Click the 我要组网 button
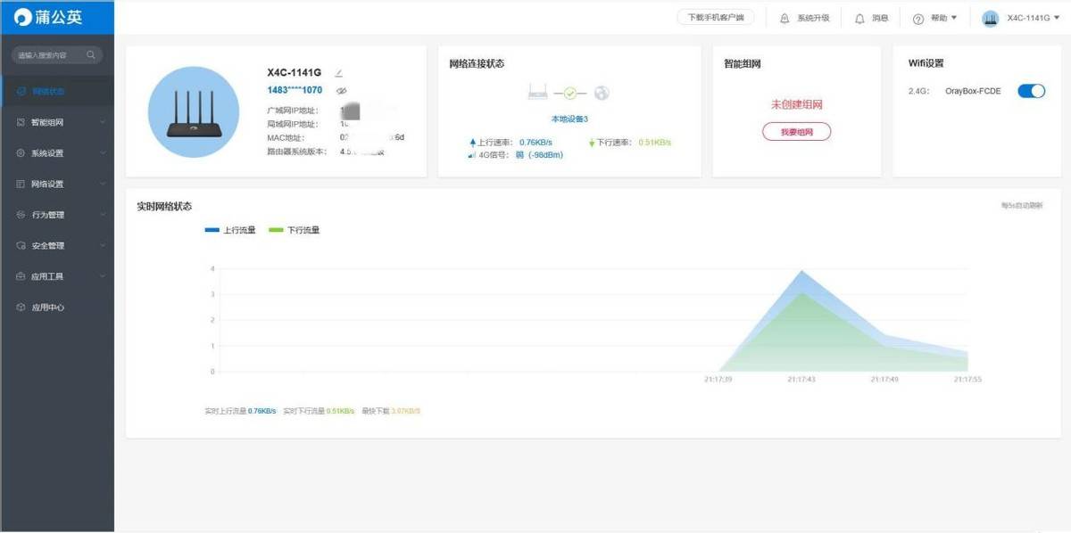 point(796,132)
